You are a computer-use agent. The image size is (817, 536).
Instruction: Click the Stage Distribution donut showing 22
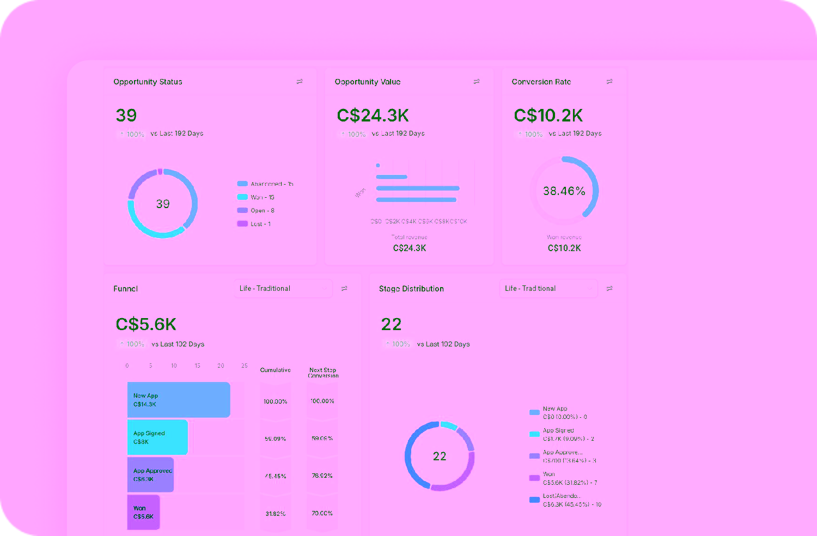point(440,456)
